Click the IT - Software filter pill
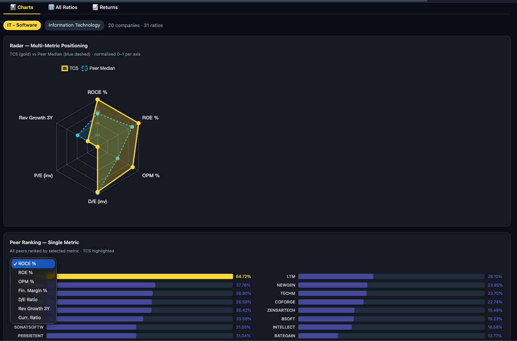This screenshot has height=341, width=517. [x=22, y=25]
